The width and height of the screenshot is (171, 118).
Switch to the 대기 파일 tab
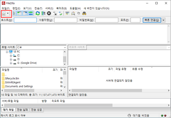tap(8, 110)
